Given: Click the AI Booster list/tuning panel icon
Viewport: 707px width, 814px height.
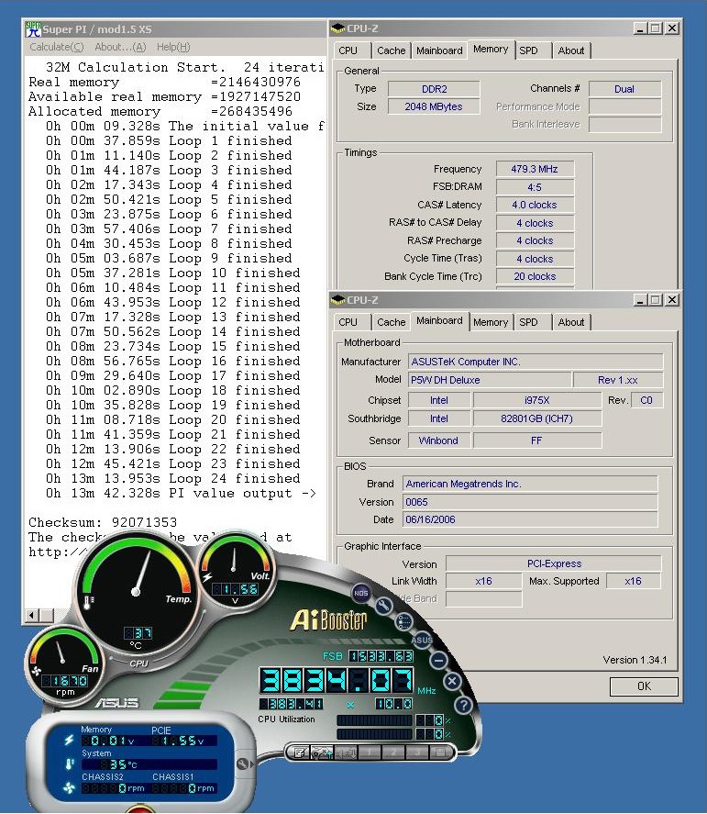Looking at the screenshot, I should 404,621.
